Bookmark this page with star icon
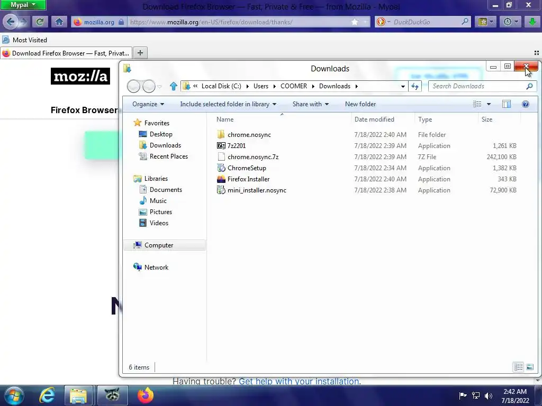The width and height of the screenshot is (542, 406). [355, 22]
